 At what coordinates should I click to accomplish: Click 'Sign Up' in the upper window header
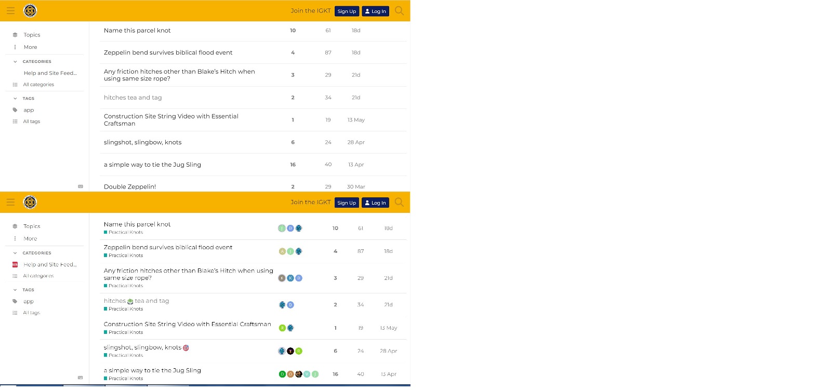[x=347, y=11]
